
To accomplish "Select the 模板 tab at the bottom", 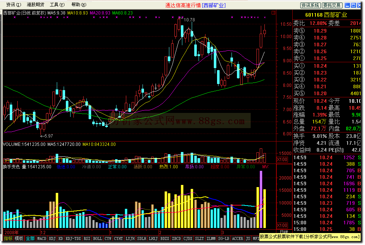I will coord(19,238).
